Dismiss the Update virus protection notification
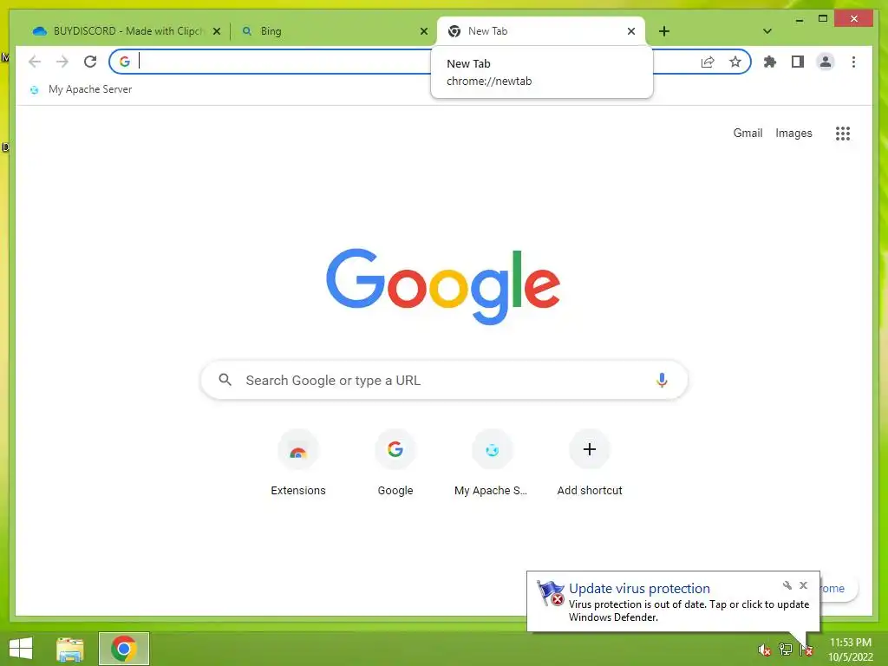This screenshot has height=666, width=888. pyautogui.click(x=803, y=585)
